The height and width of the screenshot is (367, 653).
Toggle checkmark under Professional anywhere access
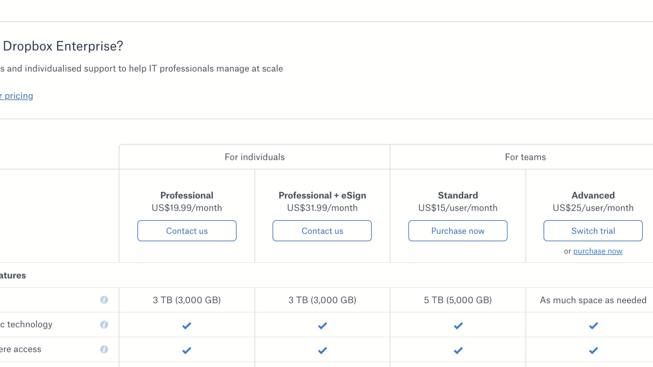pyautogui.click(x=187, y=350)
